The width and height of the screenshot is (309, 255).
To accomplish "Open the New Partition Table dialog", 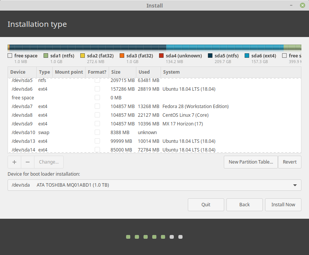I will [x=250, y=162].
